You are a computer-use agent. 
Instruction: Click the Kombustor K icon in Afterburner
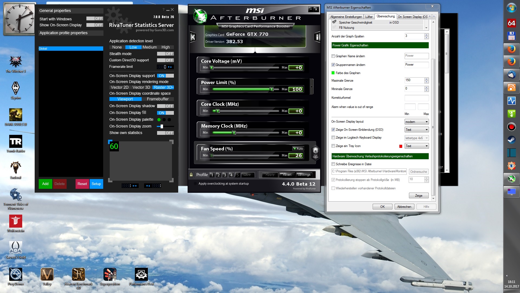tap(193, 37)
